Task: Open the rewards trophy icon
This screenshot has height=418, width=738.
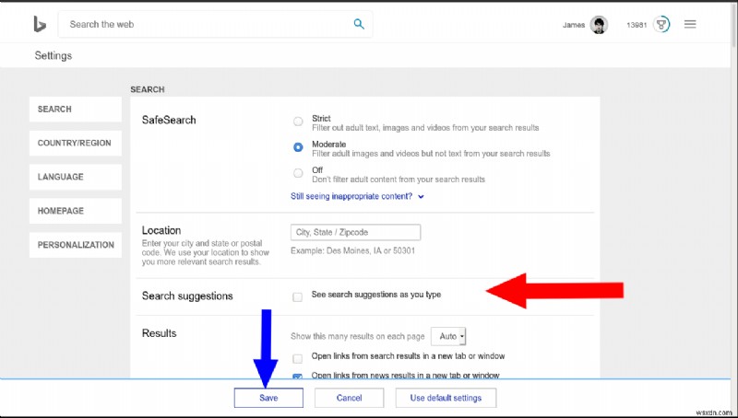Action: point(661,24)
